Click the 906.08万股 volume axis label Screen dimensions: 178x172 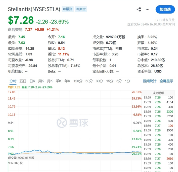pos(15,163)
